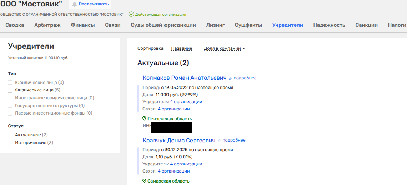
Task: Open Колмаков's Учредитель 4 организации link
Action: coord(186,102)
